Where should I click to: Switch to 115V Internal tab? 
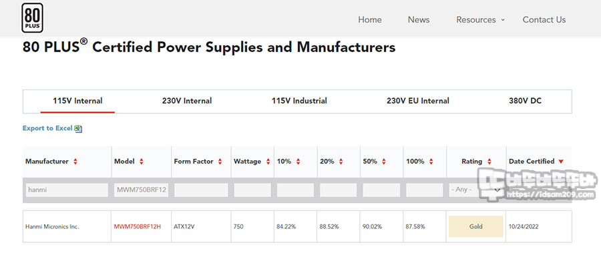click(x=77, y=101)
